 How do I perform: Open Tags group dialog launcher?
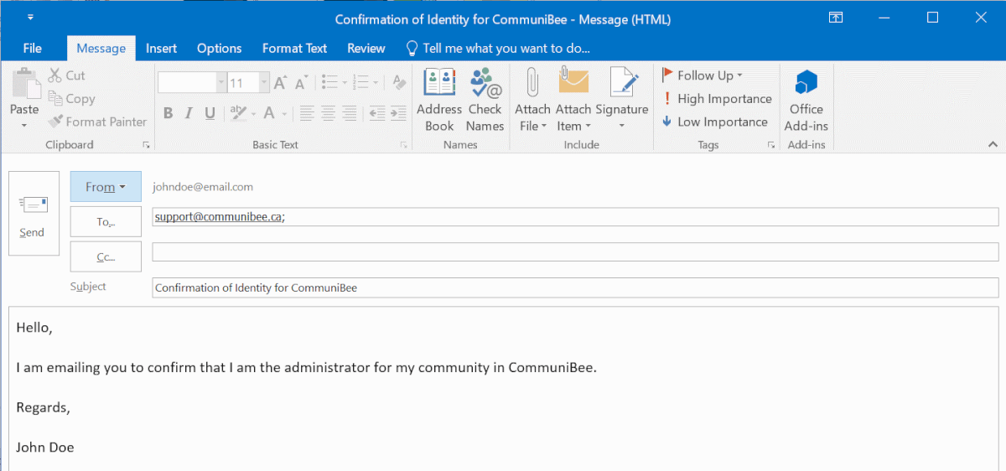point(771,145)
